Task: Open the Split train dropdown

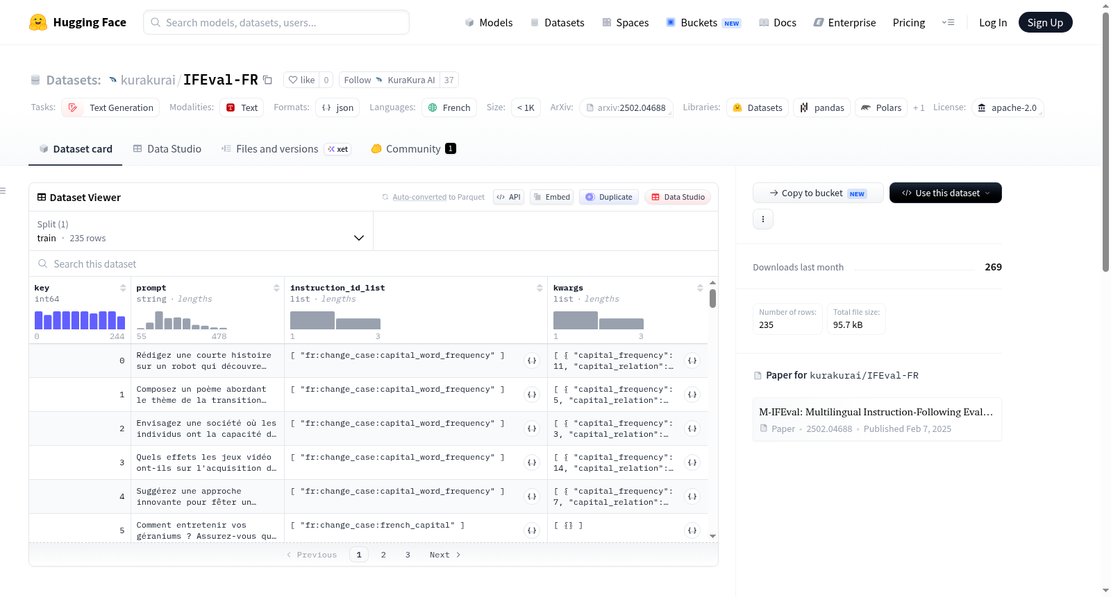Action: tap(201, 231)
